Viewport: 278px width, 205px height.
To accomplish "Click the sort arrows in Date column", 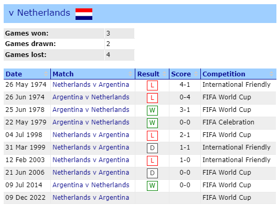I will point(46,74).
